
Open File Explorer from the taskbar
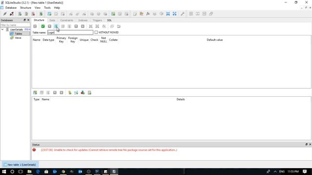[x=29, y=172]
